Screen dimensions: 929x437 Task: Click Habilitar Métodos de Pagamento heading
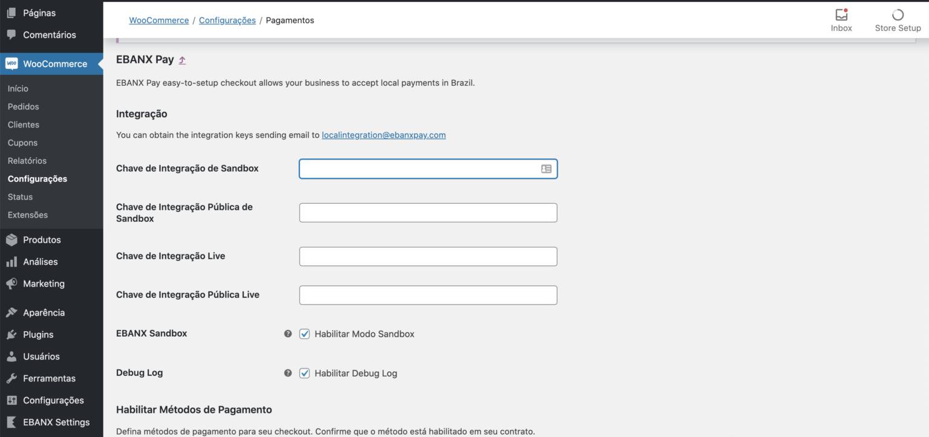(x=194, y=410)
